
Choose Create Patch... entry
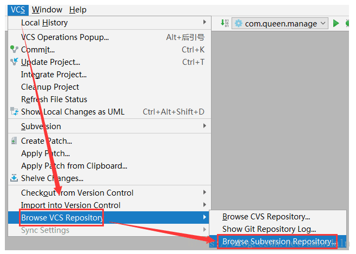(109, 141)
